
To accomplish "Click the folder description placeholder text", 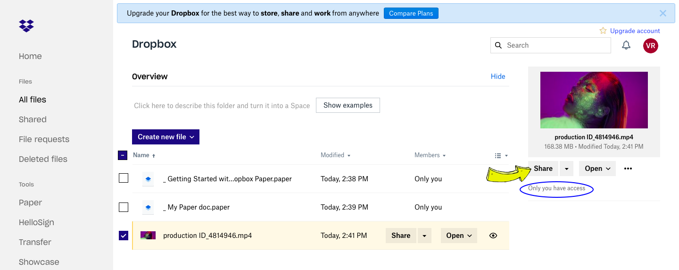I will [222, 106].
